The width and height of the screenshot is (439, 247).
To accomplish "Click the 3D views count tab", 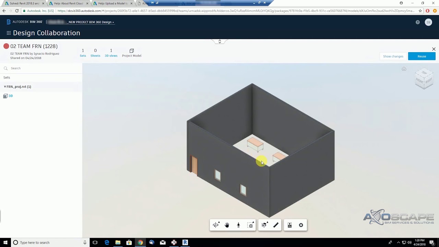I will (x=111, y=53).
